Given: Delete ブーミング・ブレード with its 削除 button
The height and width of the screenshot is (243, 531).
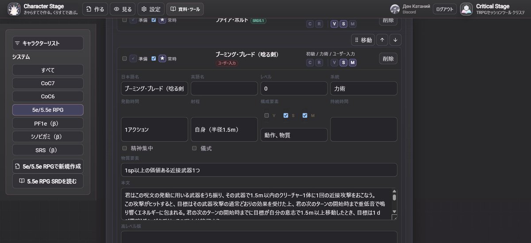Looking at the screenshot, I should [x=388, y=58].
